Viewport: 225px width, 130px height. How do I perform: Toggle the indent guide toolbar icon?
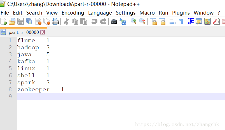coord(191,21)
